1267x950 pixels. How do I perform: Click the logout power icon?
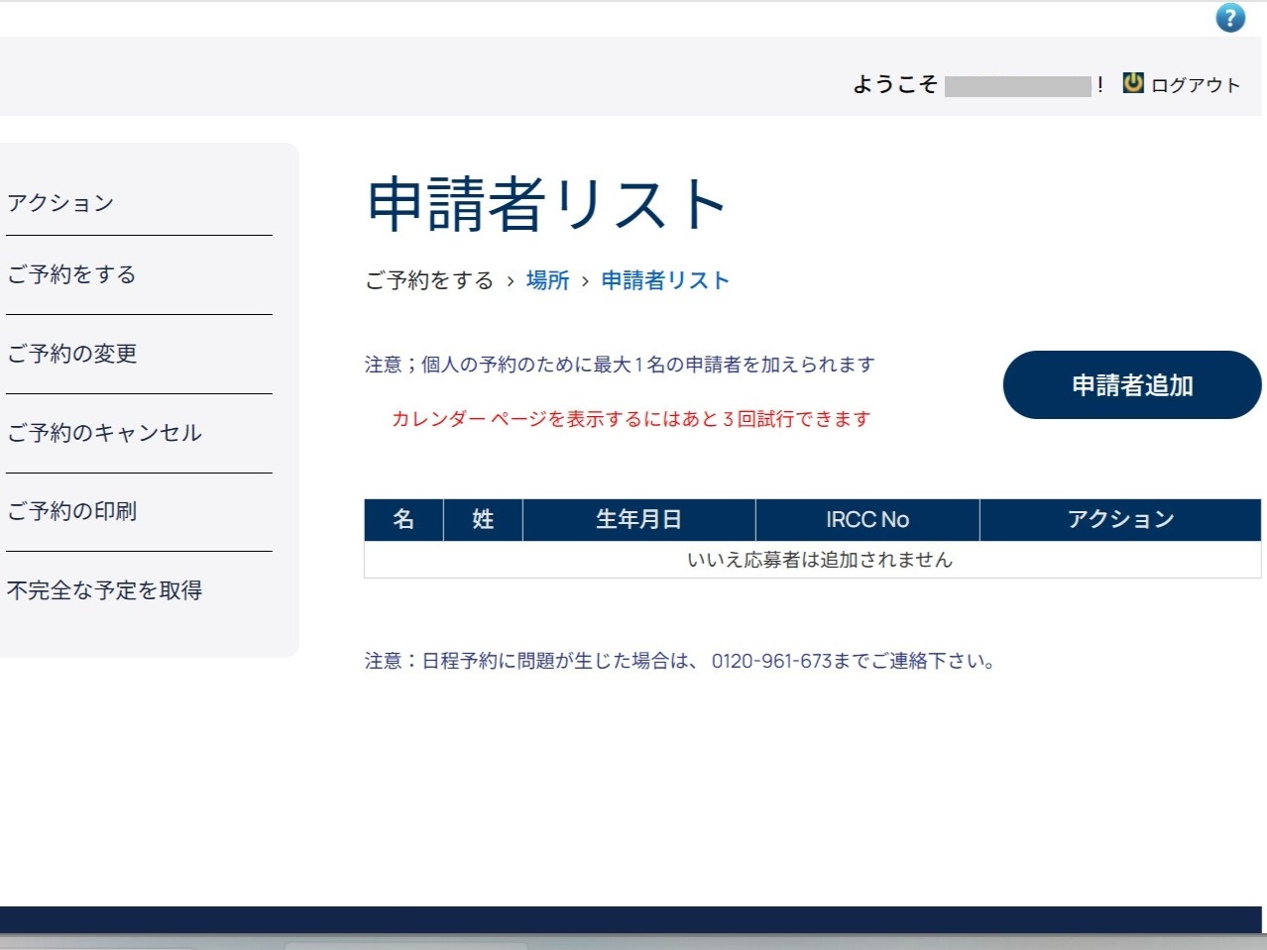(1132, 83)
